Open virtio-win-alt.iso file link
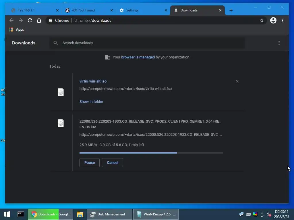The height and width of the screenshot is (220, 294). click(93, 81)
